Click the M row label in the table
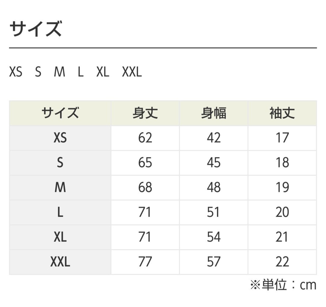Image resolution: width=326 pixels, height=307 pixels. (60, 188)
